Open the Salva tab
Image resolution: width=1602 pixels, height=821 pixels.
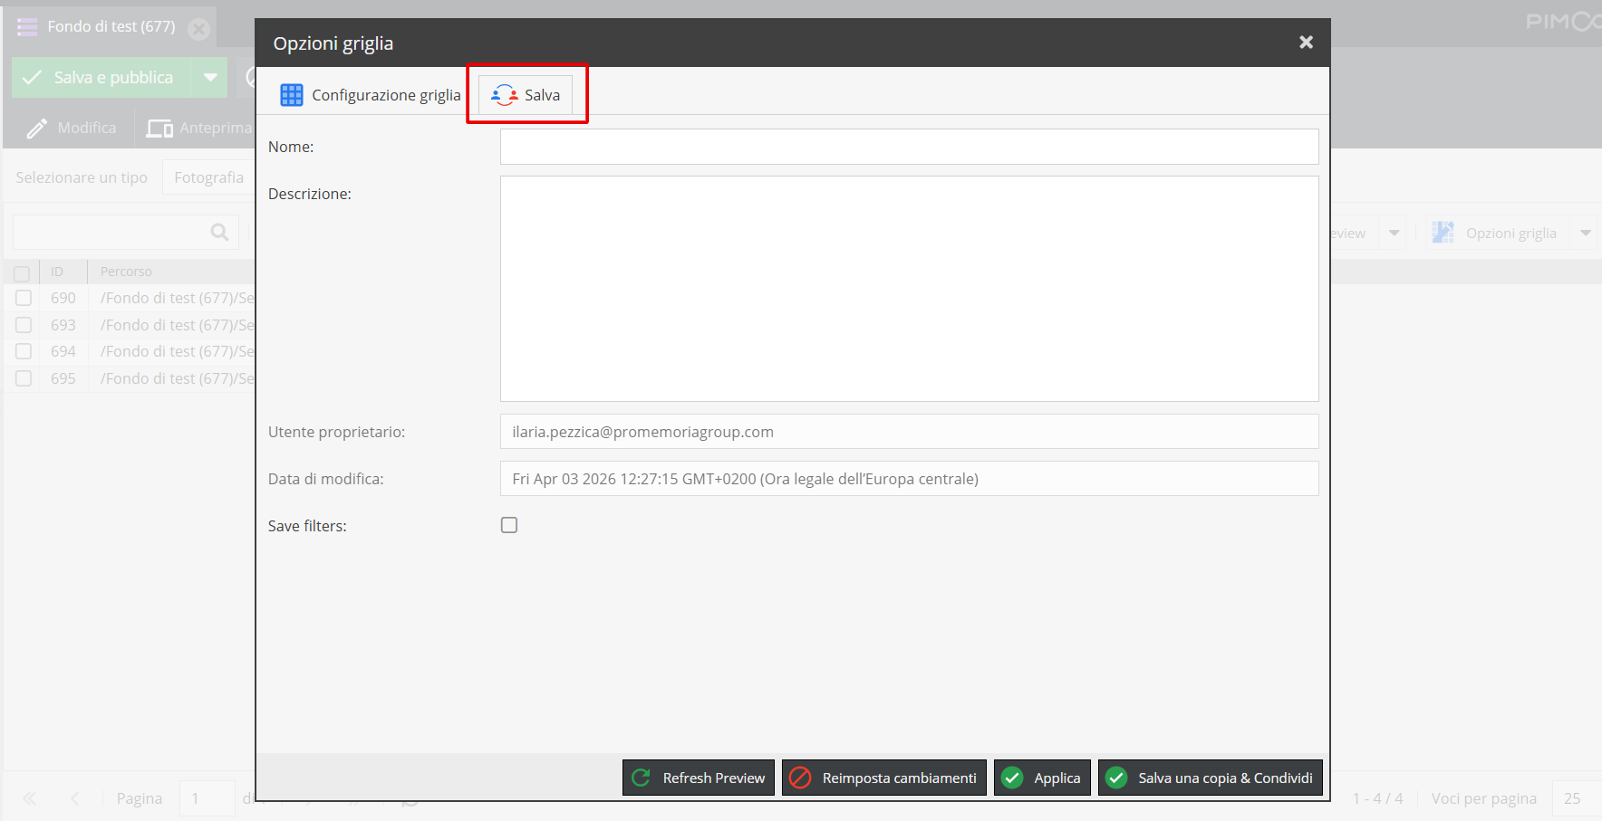(x=526, y=95)
